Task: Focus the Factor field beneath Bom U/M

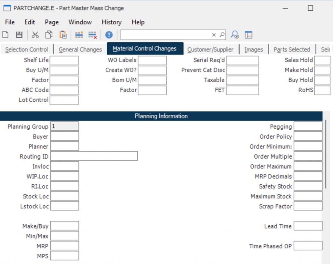Action: click(152, 90)
